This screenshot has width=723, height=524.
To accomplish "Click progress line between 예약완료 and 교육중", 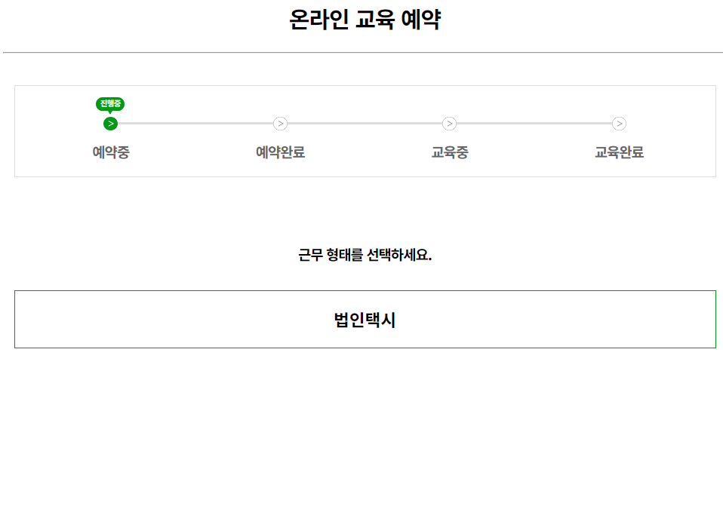I will (365, 123).
